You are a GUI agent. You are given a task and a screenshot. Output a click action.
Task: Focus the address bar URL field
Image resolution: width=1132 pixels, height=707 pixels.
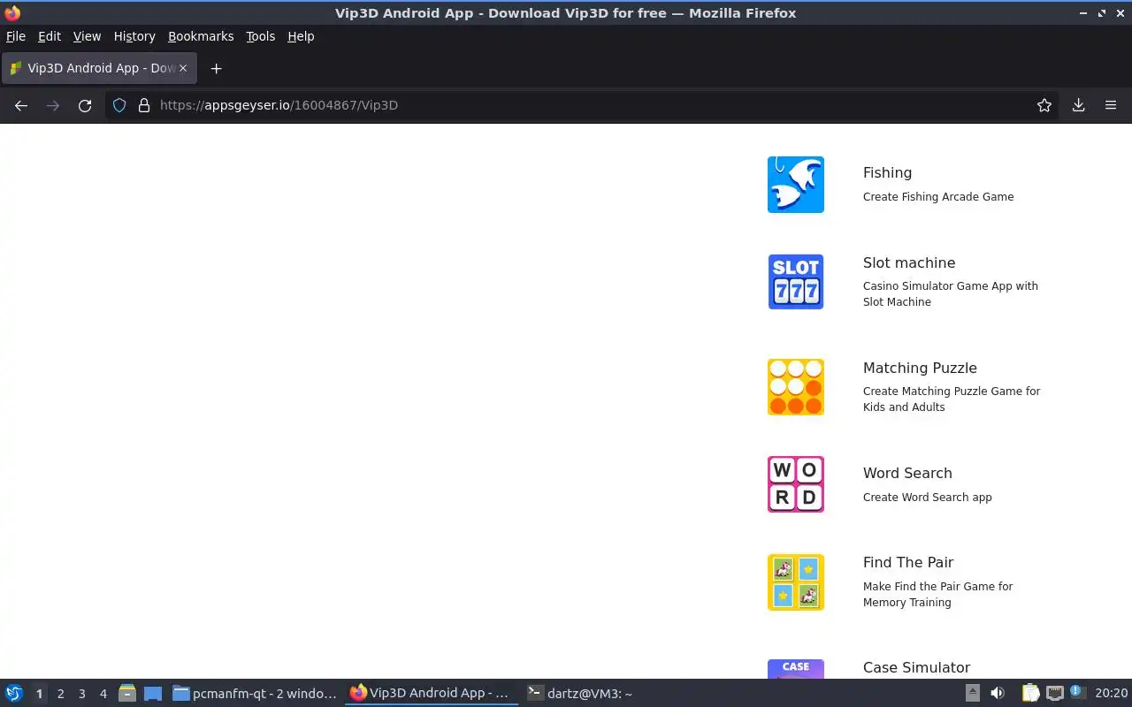(584, 105)
